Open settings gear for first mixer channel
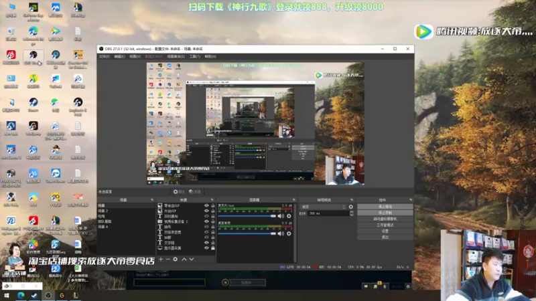Image resolution: width=536 pixels, height=301 pixels. click(x=289, y=216)
